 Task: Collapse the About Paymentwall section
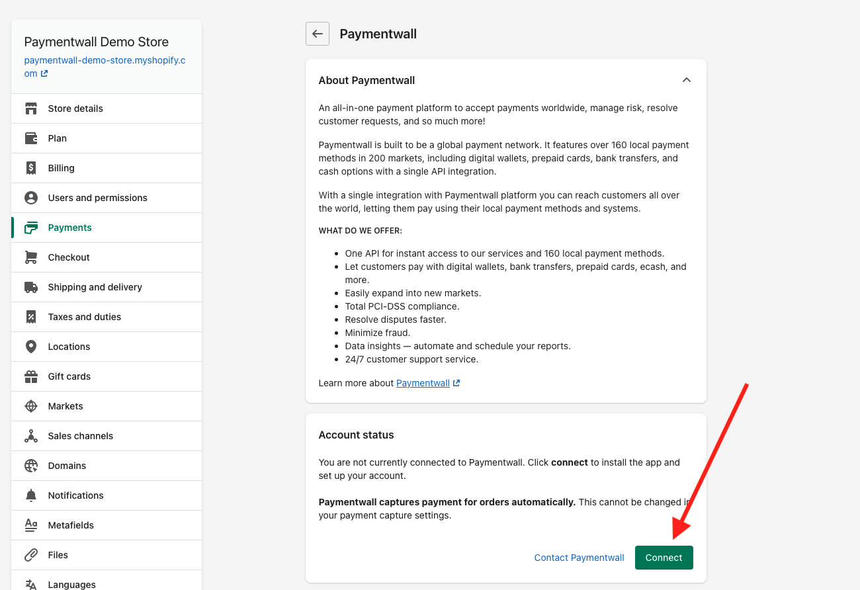[x=687, y=80]
